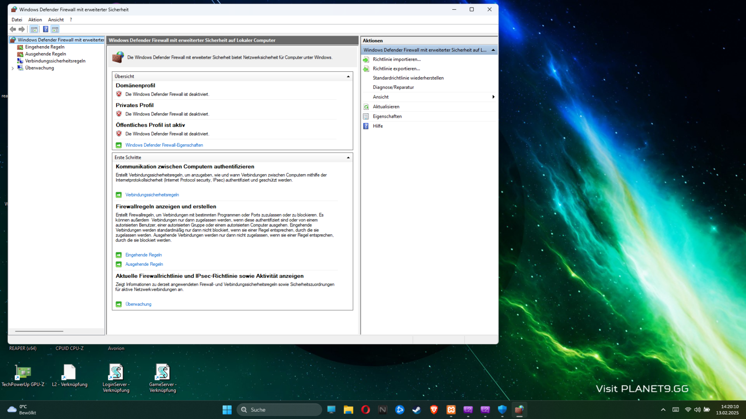Click the left pane horizontal scrollbar
Viewport: 746px width, 419px height.
click(39, 331)
